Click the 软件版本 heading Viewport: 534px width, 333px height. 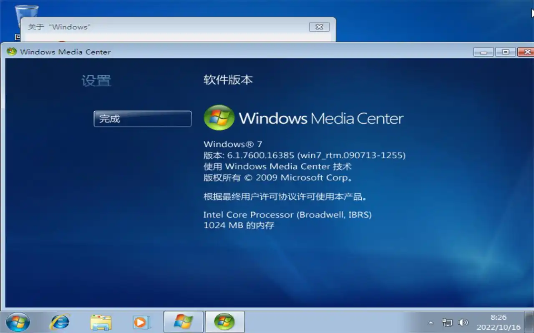(x=228, y=80)
